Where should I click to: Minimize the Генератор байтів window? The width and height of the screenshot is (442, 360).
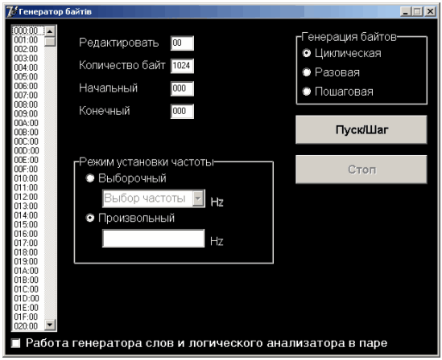click(405, 12)
